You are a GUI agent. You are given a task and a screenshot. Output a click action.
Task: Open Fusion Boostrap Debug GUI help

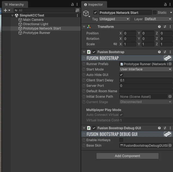coord(159,128)
